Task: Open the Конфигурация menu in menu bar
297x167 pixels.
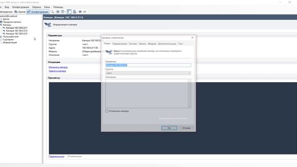Action: pos(20,7)
